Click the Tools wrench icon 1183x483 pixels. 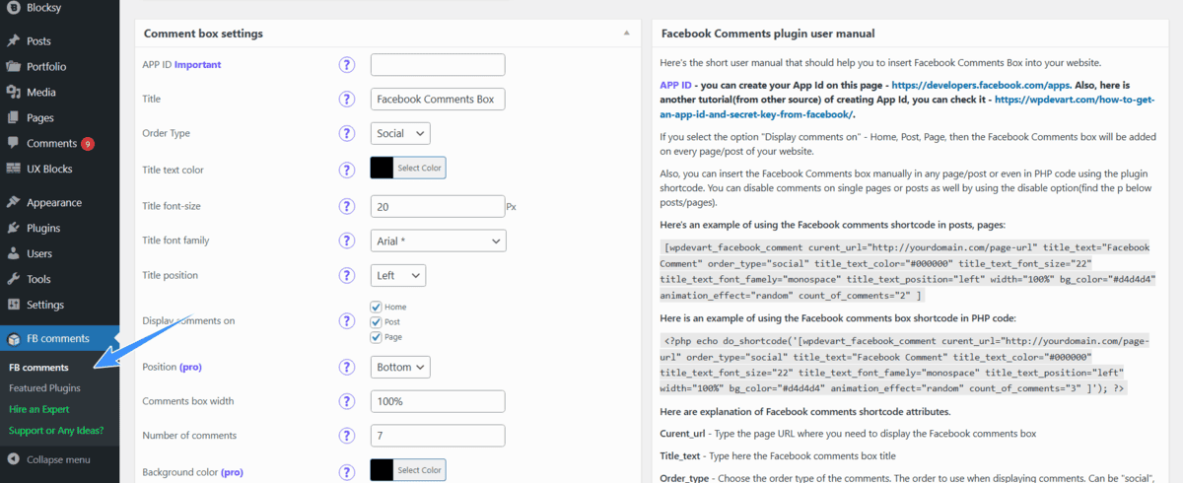(13, 280)
